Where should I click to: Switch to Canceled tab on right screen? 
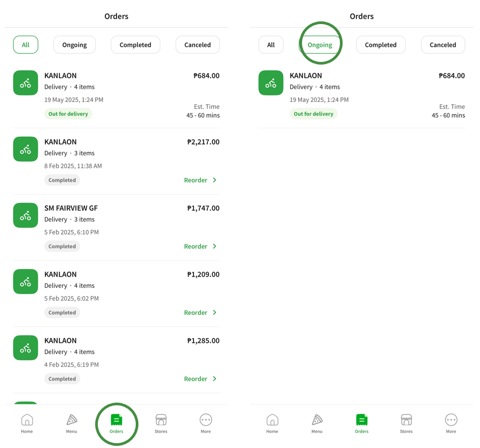pyautogui.click(x=443, y=45)
